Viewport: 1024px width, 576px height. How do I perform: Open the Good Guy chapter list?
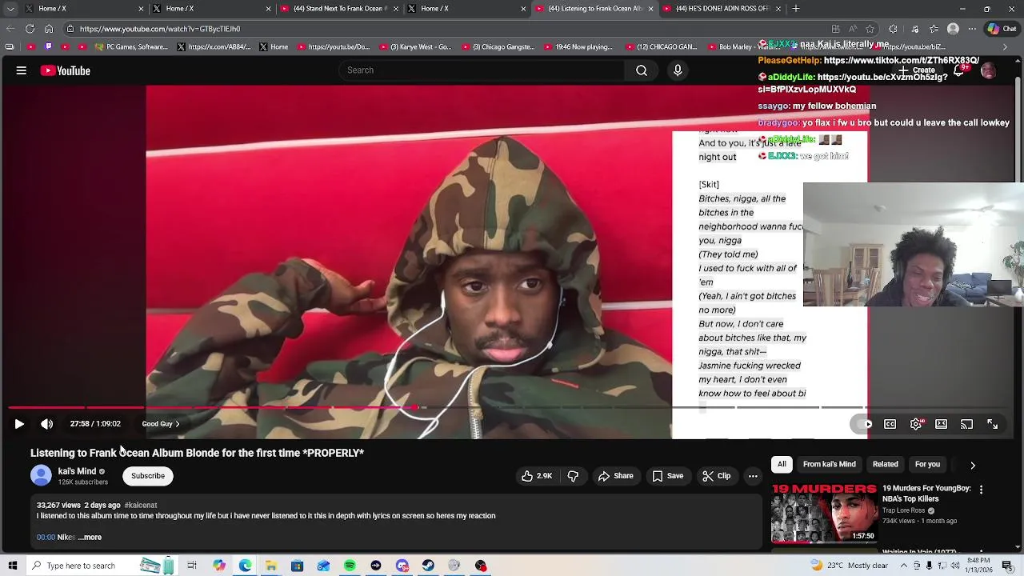(161, 424)
